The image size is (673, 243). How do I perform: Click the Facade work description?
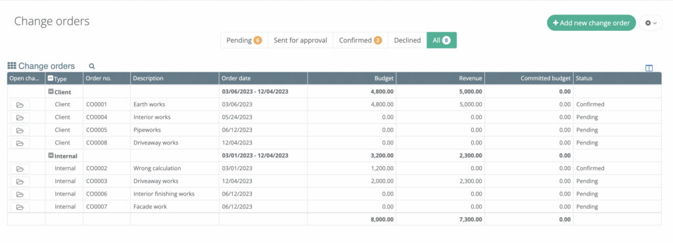151,207
